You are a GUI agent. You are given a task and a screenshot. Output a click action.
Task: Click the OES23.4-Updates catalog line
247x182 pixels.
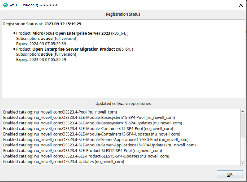click(64, 162)
